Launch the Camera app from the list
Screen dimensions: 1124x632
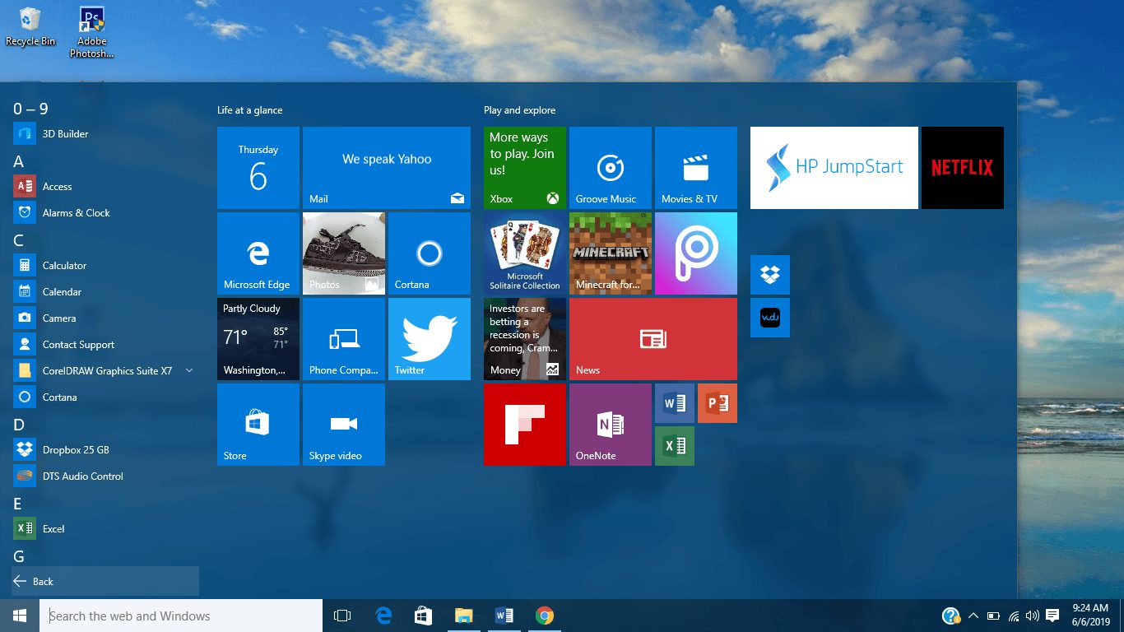pyautogui.click(x=105, y=318)
